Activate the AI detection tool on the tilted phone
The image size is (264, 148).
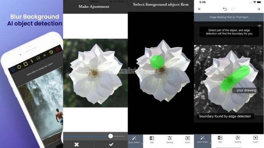(x=45, y=55)
